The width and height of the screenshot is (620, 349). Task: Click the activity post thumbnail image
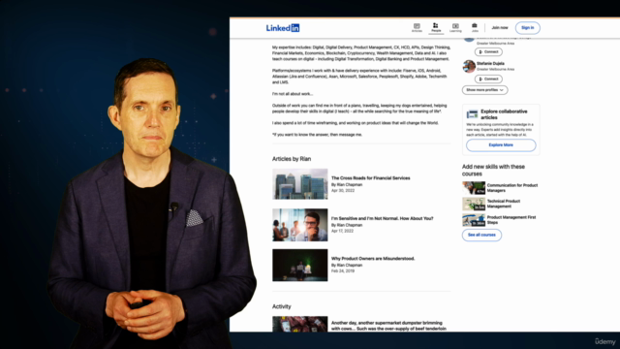coord(300,324)
